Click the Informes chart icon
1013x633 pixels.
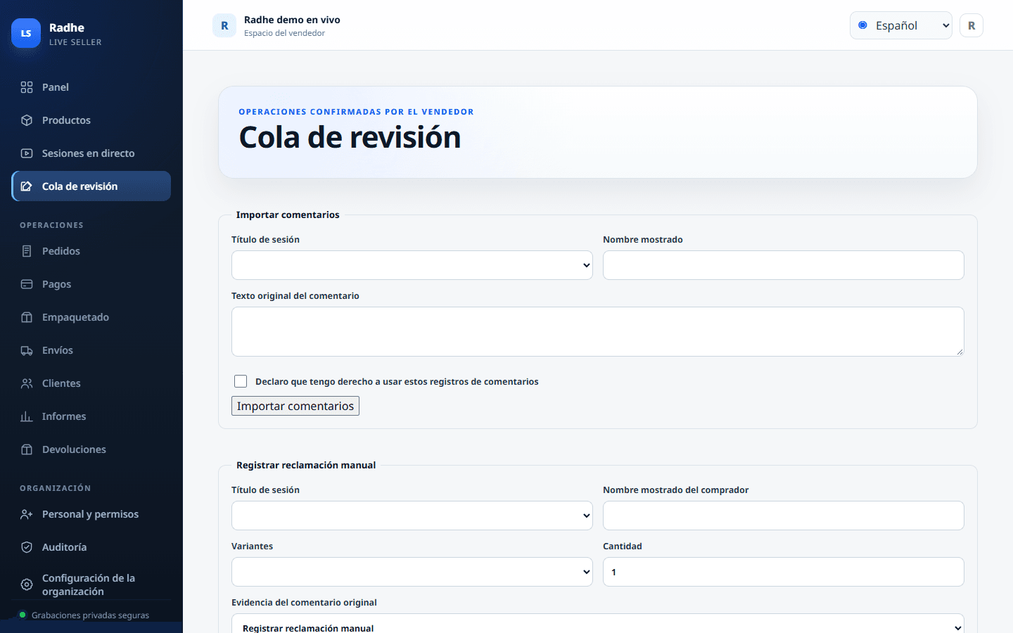coord(27,416)
